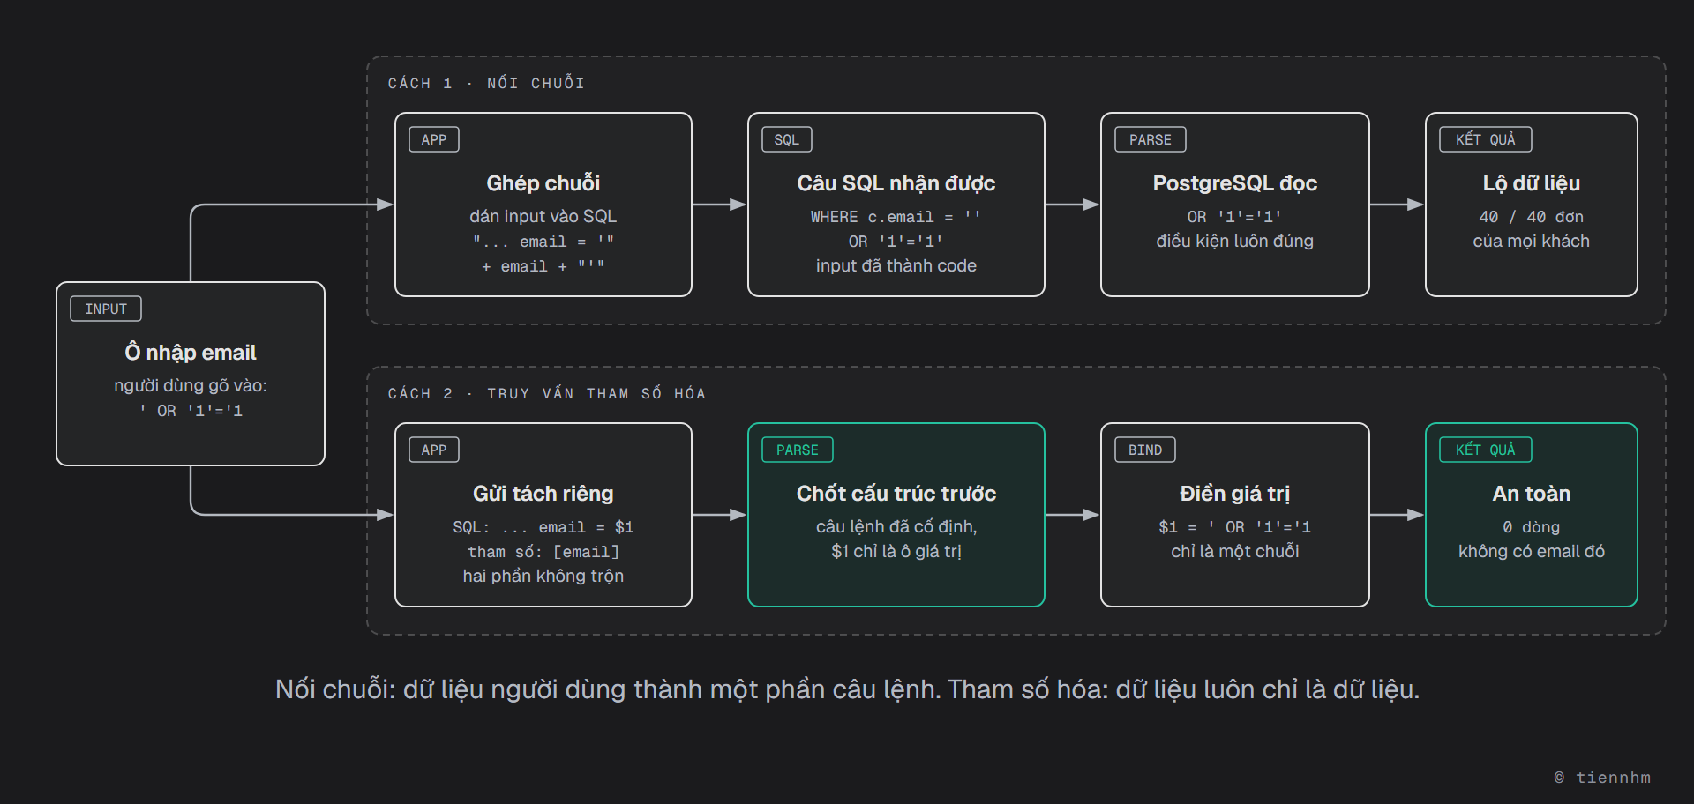This screenshot has width=1694, height=804.
Task: Click the SQL tag label
Action: (787, 139)
